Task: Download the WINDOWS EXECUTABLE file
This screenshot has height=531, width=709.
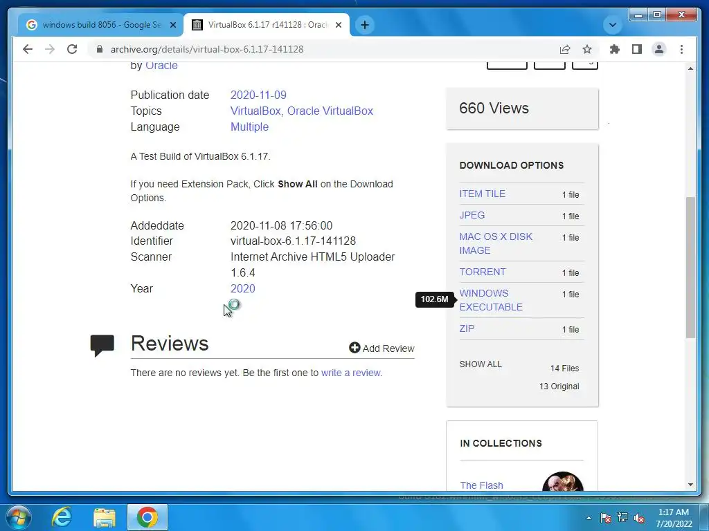Action: [491, 300]
